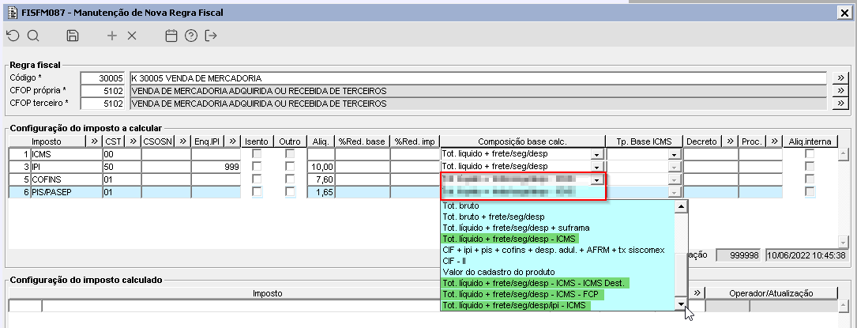Screen dimensions: 857x328
Task: Toggle the Isento checkbox in the IPI row
Action: click(x=257, y=167)
